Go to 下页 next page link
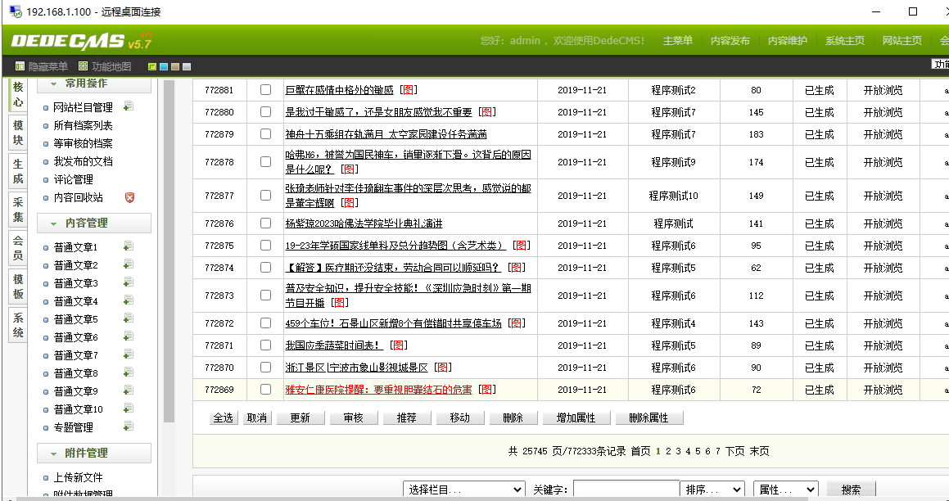949x501 pixels. tap(734, 451)
